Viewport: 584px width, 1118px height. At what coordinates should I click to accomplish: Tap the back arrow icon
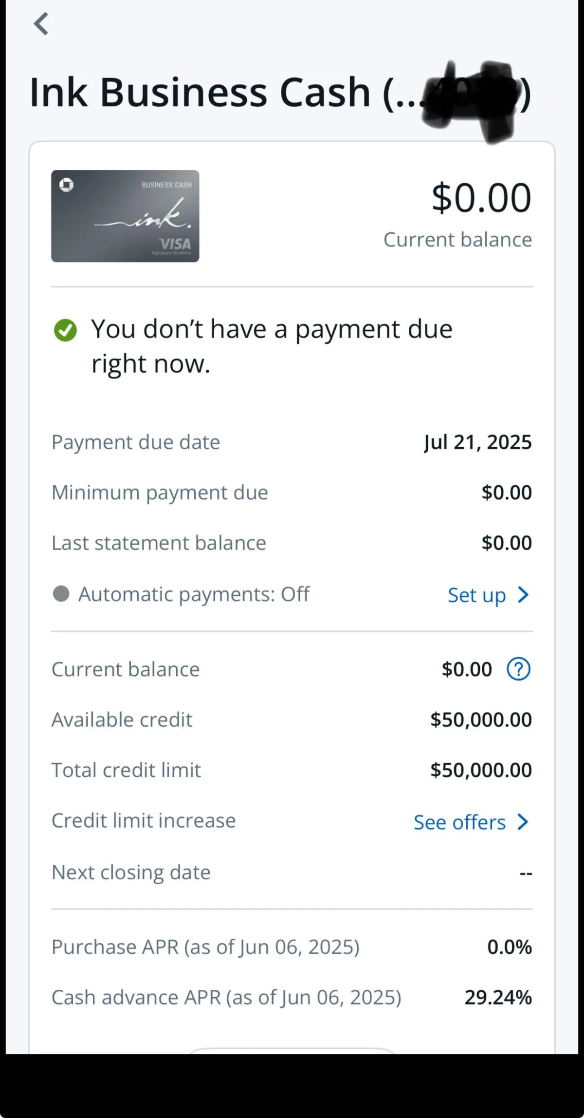[x=41, y=24]
